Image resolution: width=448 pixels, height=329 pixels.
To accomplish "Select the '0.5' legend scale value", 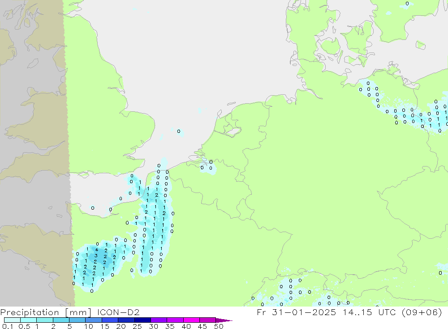I will (24, 326).
